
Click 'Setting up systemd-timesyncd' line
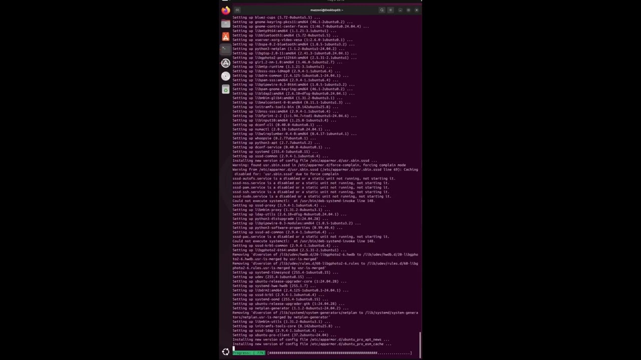pyautogui.click(x=285, y=272)
